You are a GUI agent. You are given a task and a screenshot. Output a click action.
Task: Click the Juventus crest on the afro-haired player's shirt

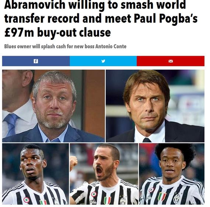click(x=177, y=199)
